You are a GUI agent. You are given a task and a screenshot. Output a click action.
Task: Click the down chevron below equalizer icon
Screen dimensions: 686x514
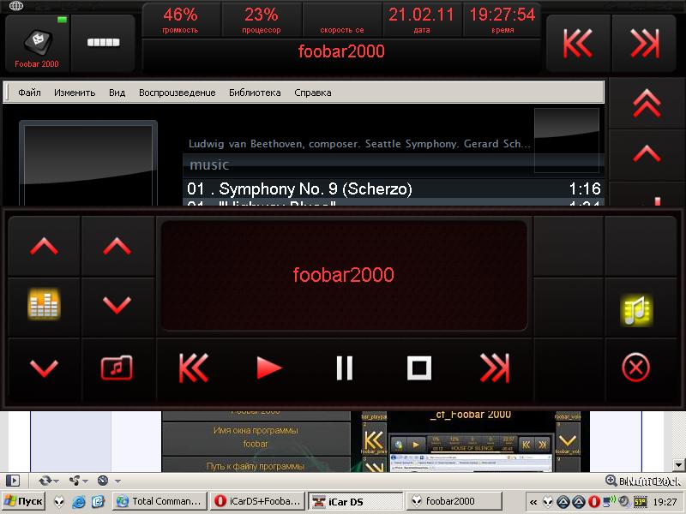pos(44,368)
